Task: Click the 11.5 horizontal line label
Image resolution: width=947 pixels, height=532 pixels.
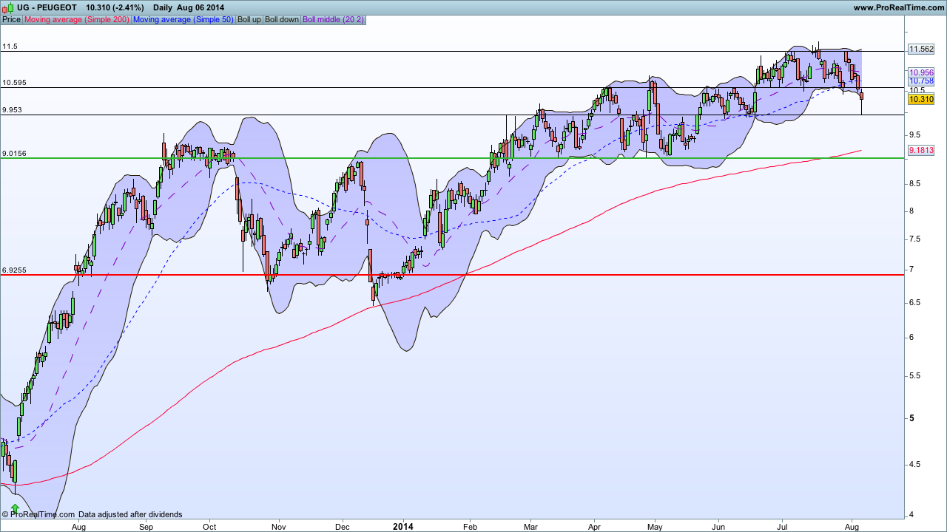Action: (x=10, y=47)
